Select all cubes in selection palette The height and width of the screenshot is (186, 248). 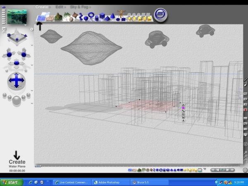[x=168, y=170]
